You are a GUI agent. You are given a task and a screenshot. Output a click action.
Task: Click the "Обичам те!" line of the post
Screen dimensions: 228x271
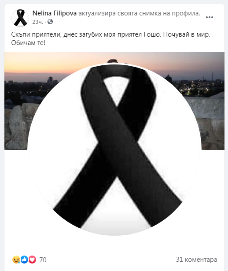28,43
